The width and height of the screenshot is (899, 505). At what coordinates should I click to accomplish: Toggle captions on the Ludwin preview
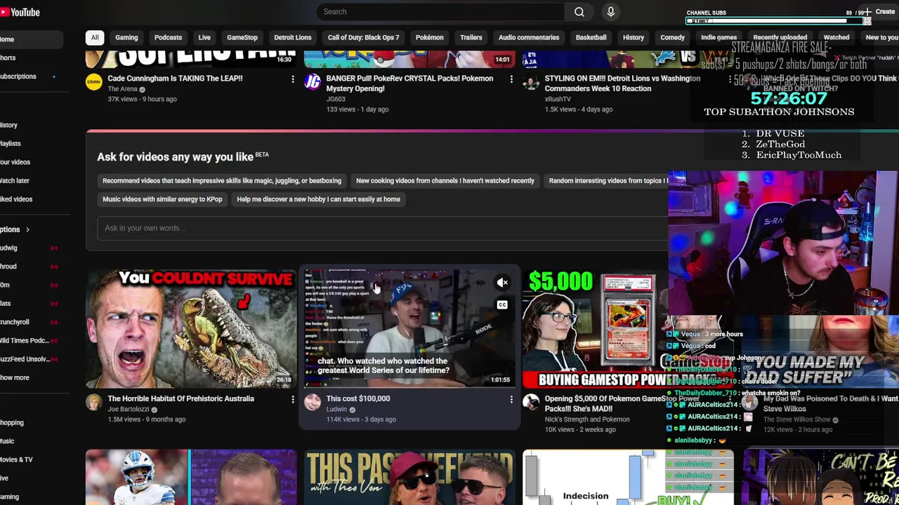[x=502, y=304]
